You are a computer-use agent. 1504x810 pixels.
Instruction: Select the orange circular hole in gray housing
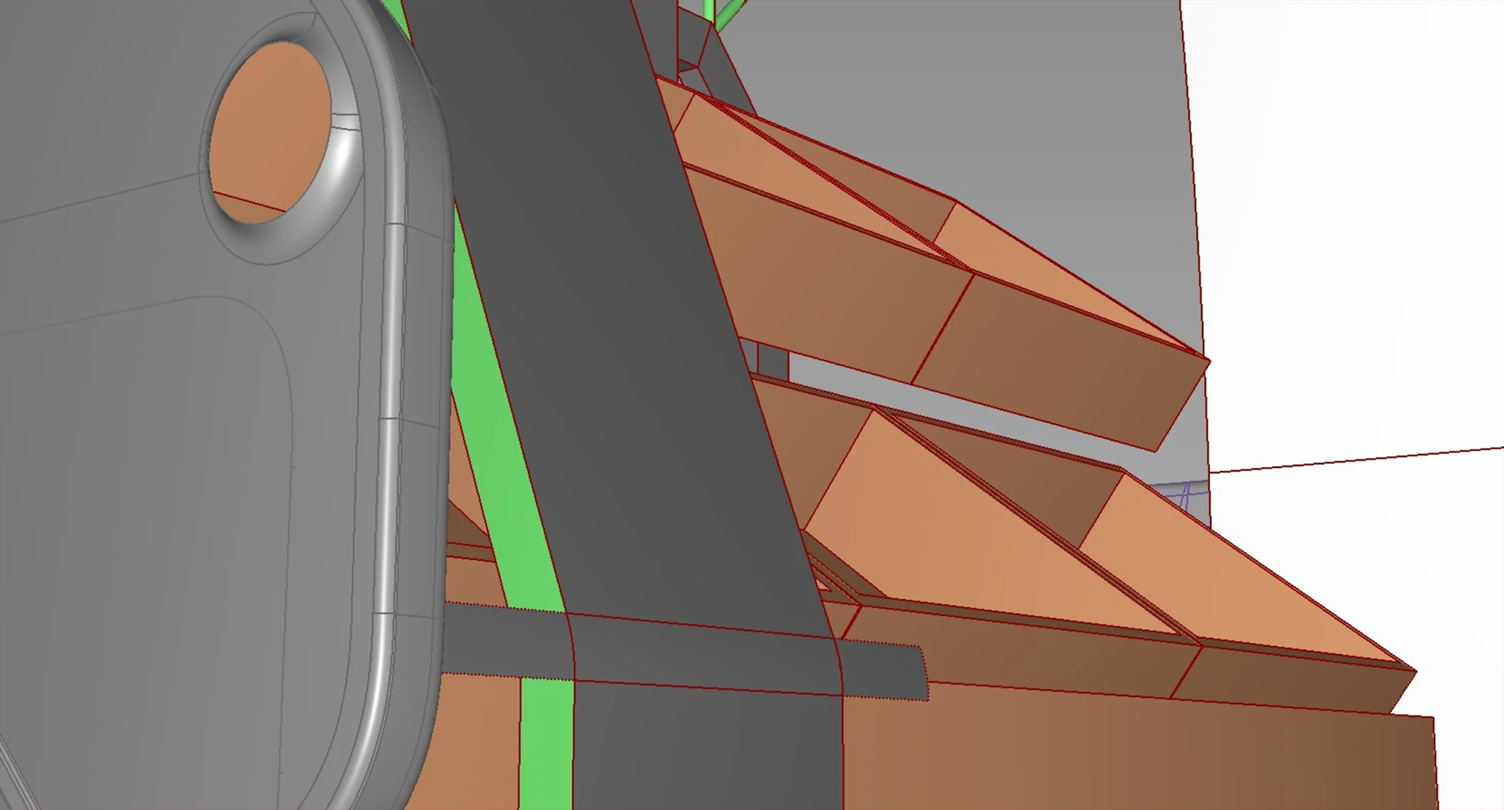269,132
